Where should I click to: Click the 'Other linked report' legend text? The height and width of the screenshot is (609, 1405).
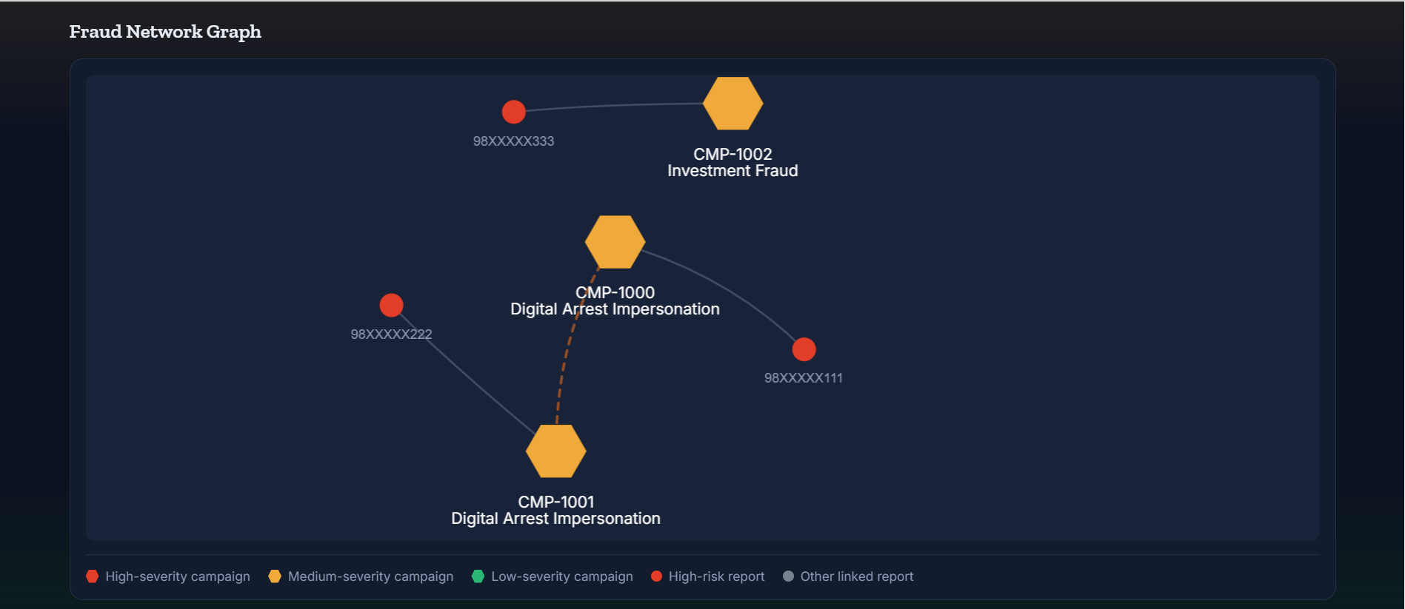point(857,576)
